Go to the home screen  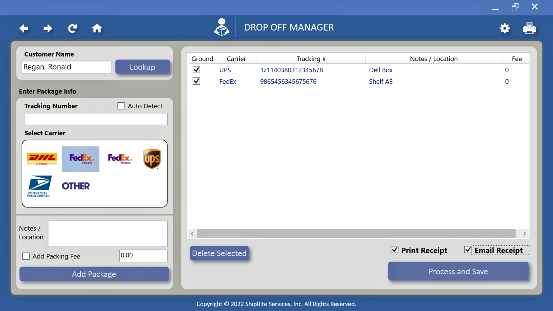pyautogui.click(x=97, y=28)
